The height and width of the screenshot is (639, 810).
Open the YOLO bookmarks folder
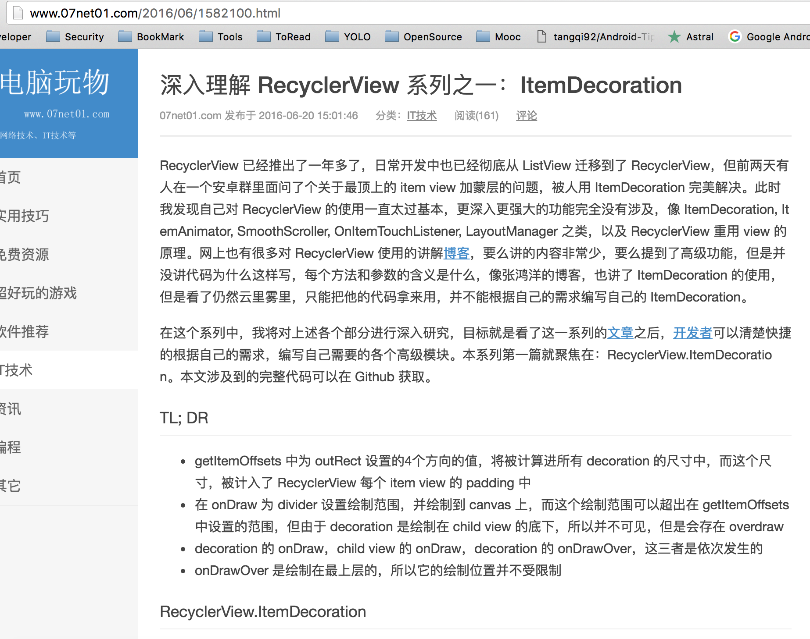tap(348, 37)
